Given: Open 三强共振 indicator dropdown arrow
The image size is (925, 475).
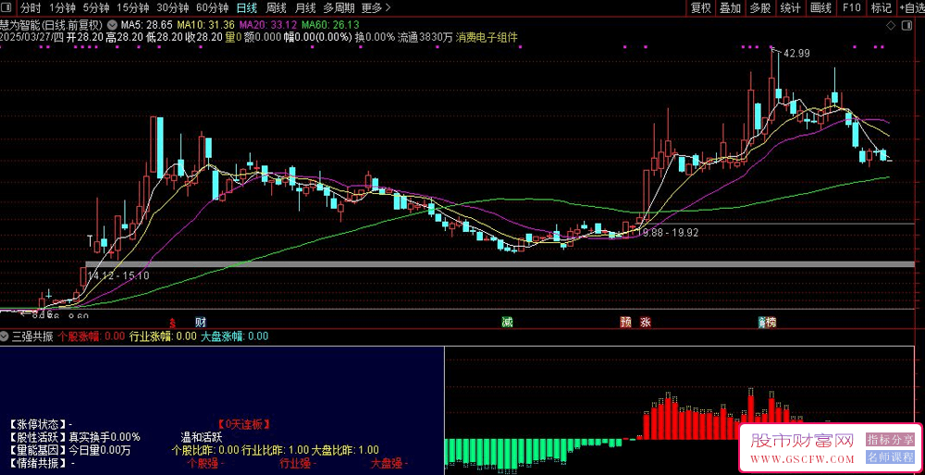Looking at the screenshot, I should click(x=6, y=336).
